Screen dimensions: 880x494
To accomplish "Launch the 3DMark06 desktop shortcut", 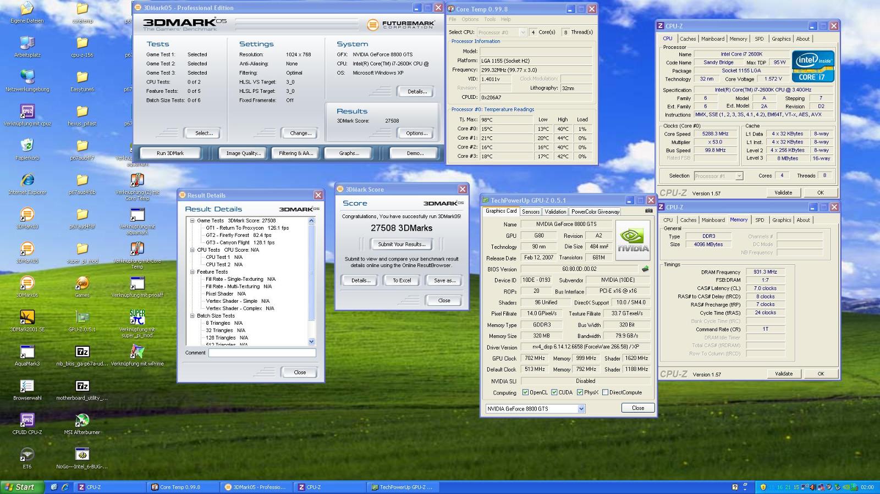I will click(27, 283).
